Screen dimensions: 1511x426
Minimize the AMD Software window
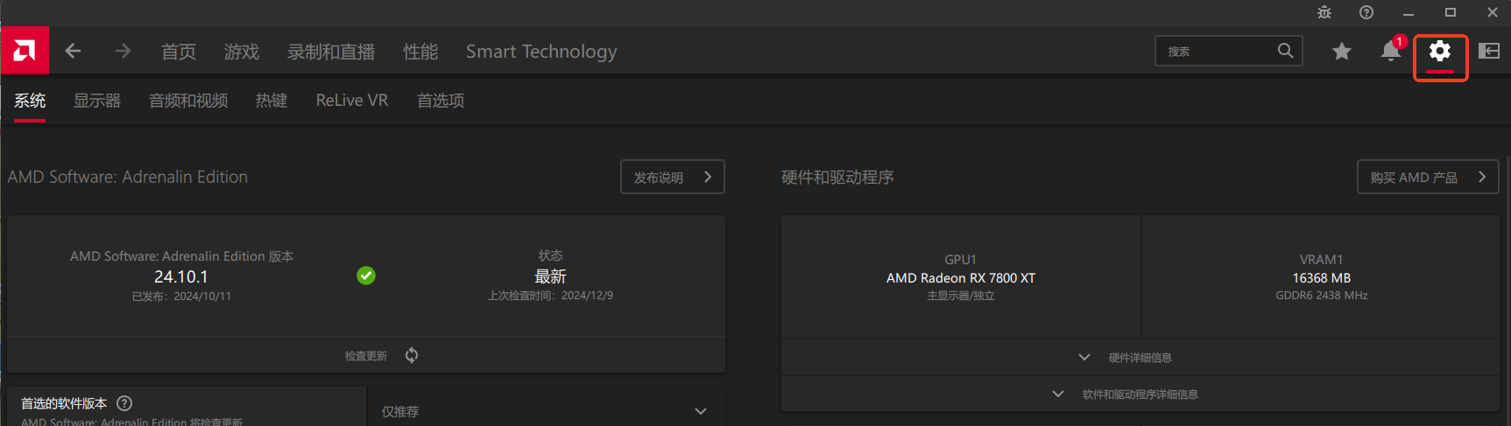click(x=1409, y=12)
